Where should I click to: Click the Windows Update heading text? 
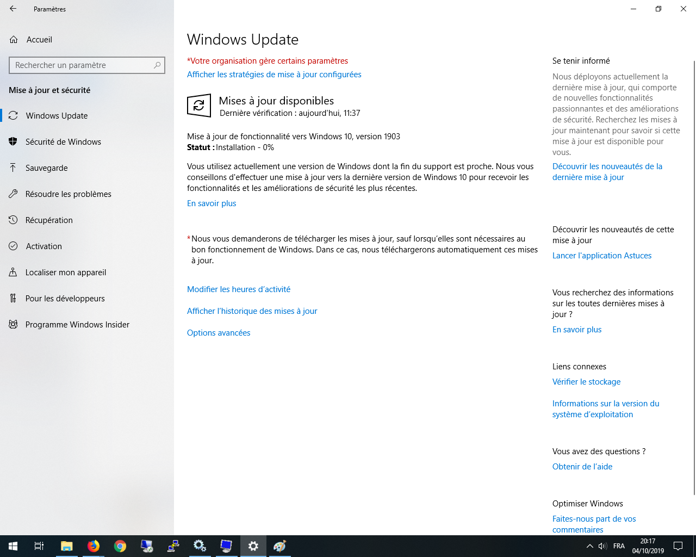click(x=243, y=40)
